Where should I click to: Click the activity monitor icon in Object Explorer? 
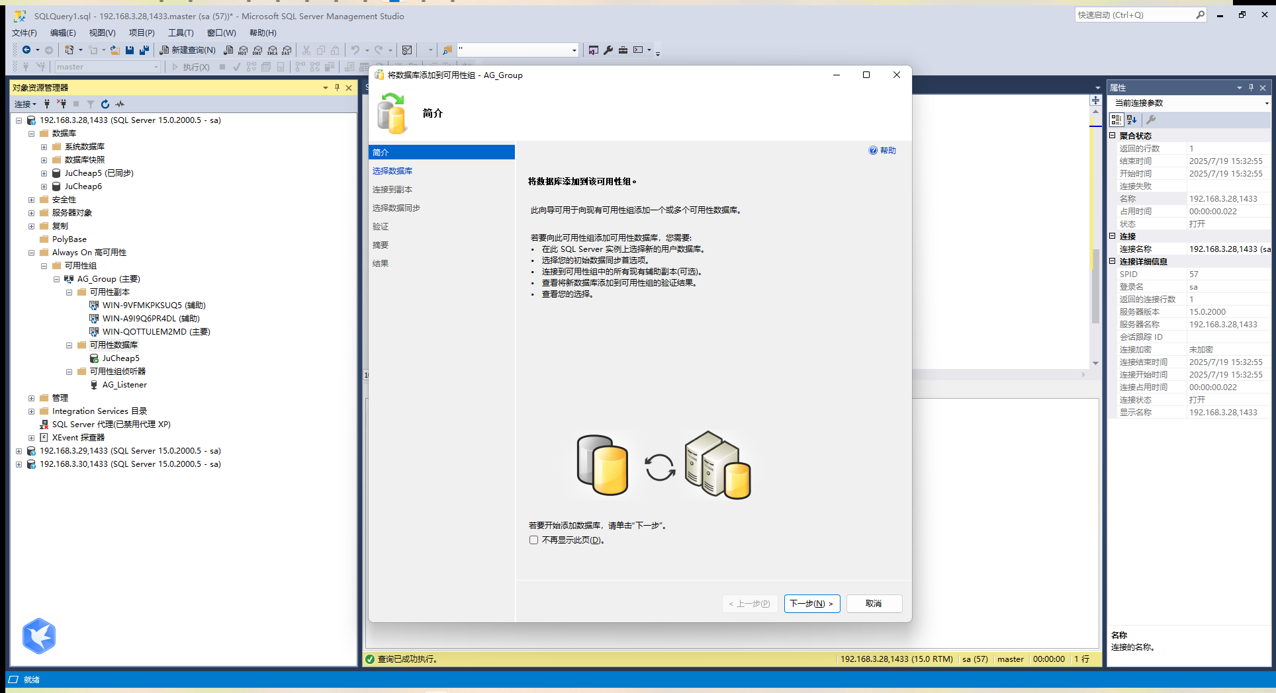point(120,104)
